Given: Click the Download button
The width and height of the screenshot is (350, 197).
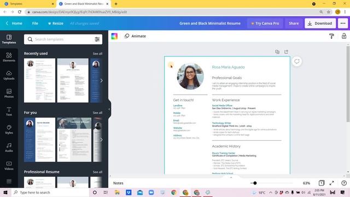Looking at the screenshot, I should [320, 23].
